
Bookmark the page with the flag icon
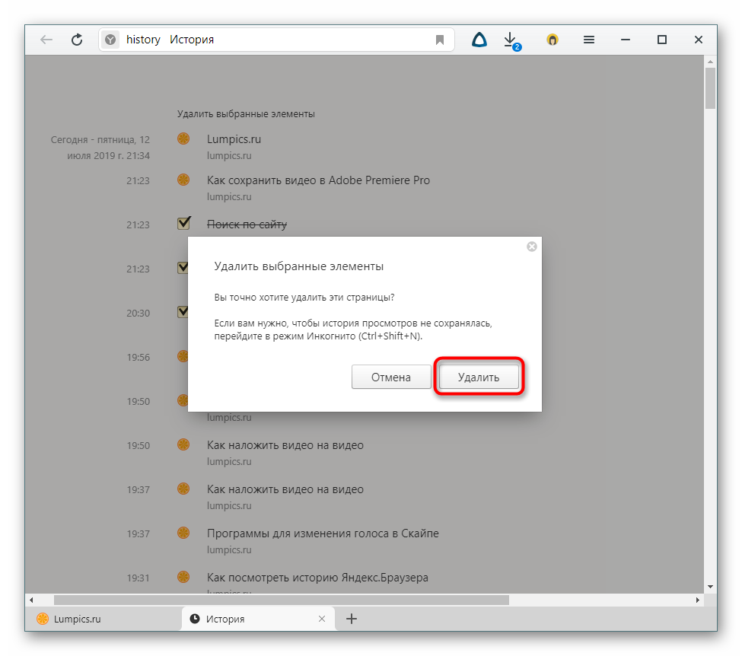(x=440, y=40)
